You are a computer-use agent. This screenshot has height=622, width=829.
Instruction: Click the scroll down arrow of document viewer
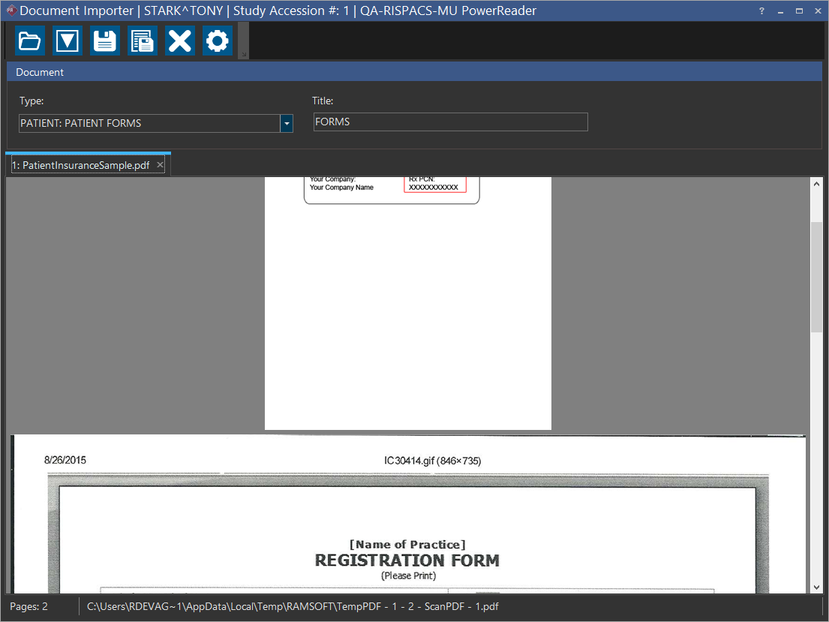pyautogui.click(x=816, y=587)
